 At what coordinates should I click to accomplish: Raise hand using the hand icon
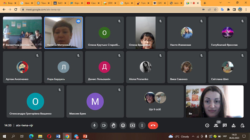click(x=113, y=125)
